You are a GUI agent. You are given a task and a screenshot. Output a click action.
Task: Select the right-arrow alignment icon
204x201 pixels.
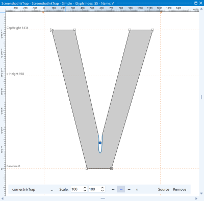(129, 189)
